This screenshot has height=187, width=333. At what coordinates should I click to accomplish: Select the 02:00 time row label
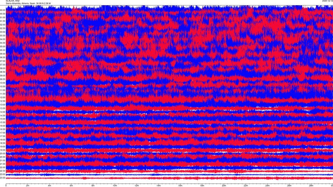pos(2,25)
